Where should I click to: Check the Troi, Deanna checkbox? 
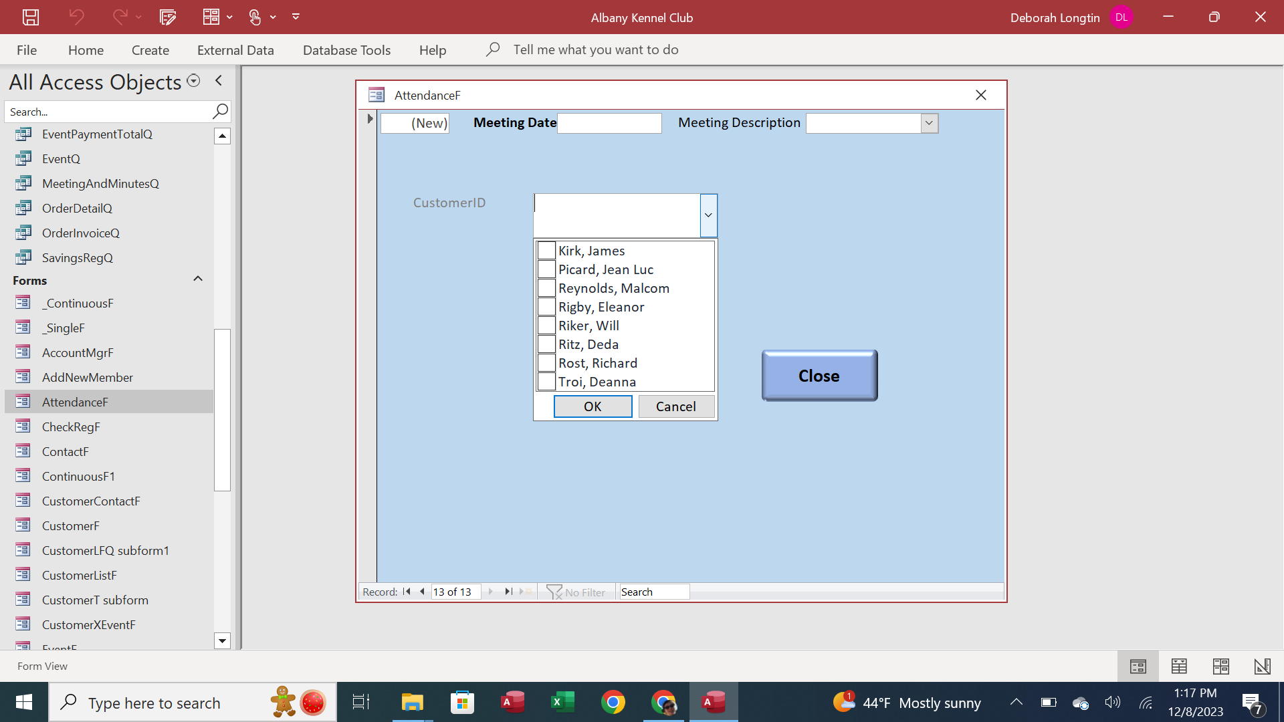546,382
